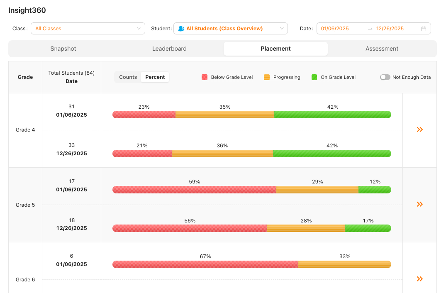This screenshot has height=293, width=446.
Task: Click the end date 12/26/2025 field
Action: (x=390, y=29)
